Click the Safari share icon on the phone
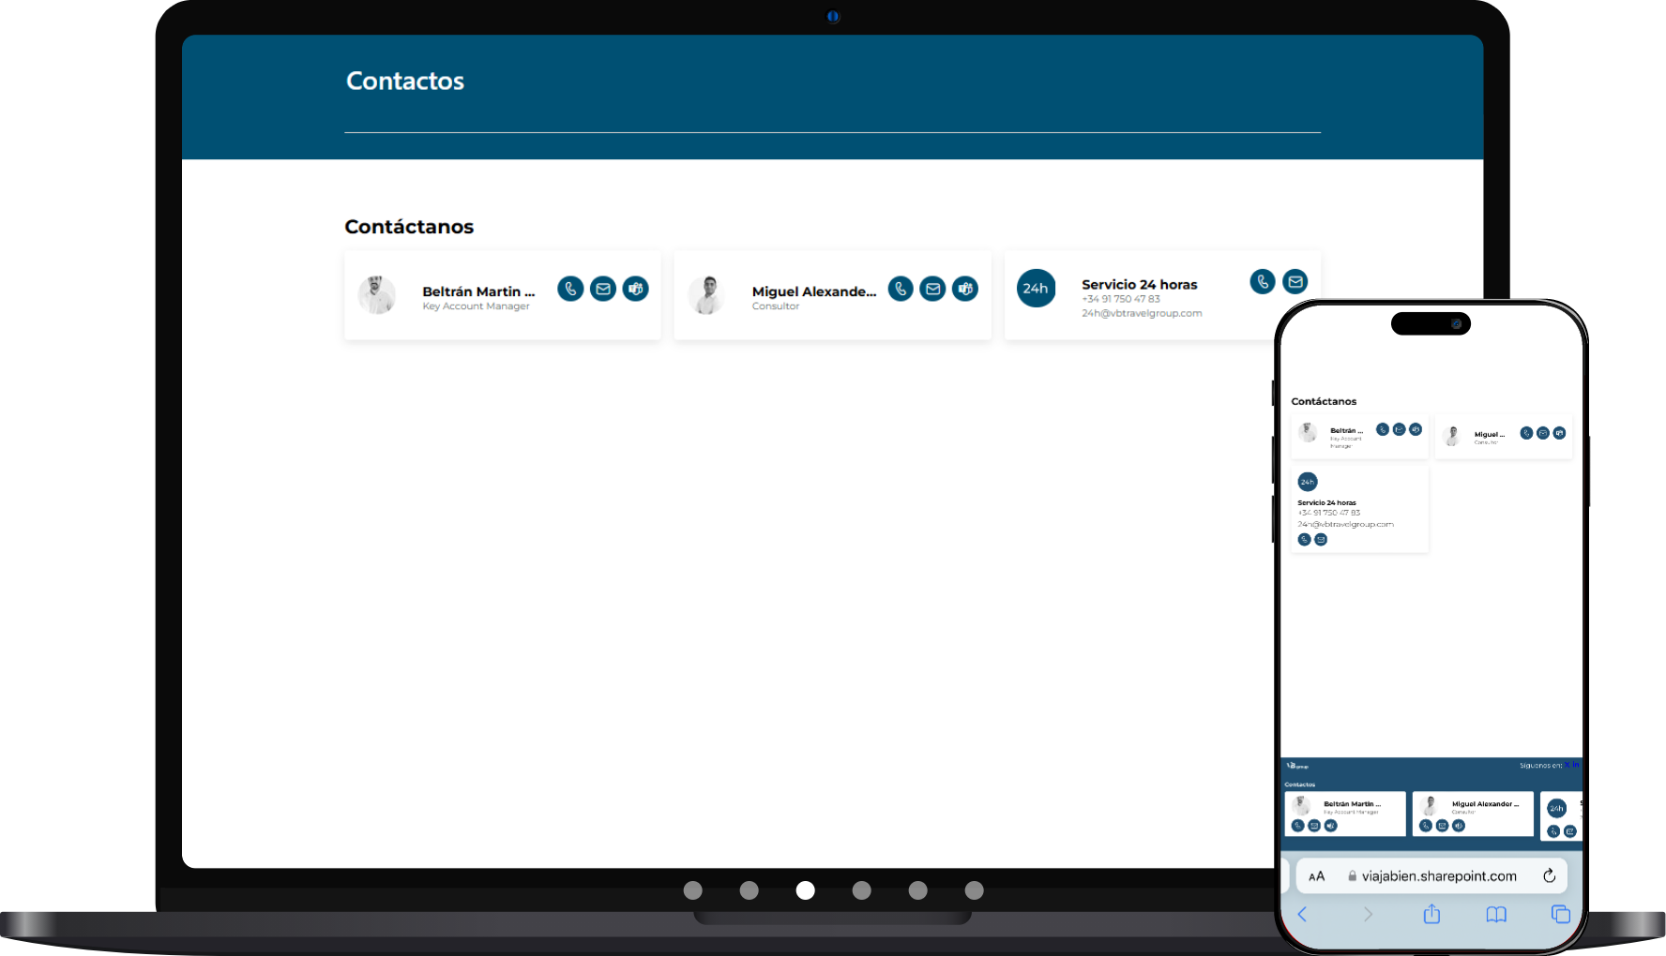This screenshot has width=1666, height=956. pos(1431,914)
